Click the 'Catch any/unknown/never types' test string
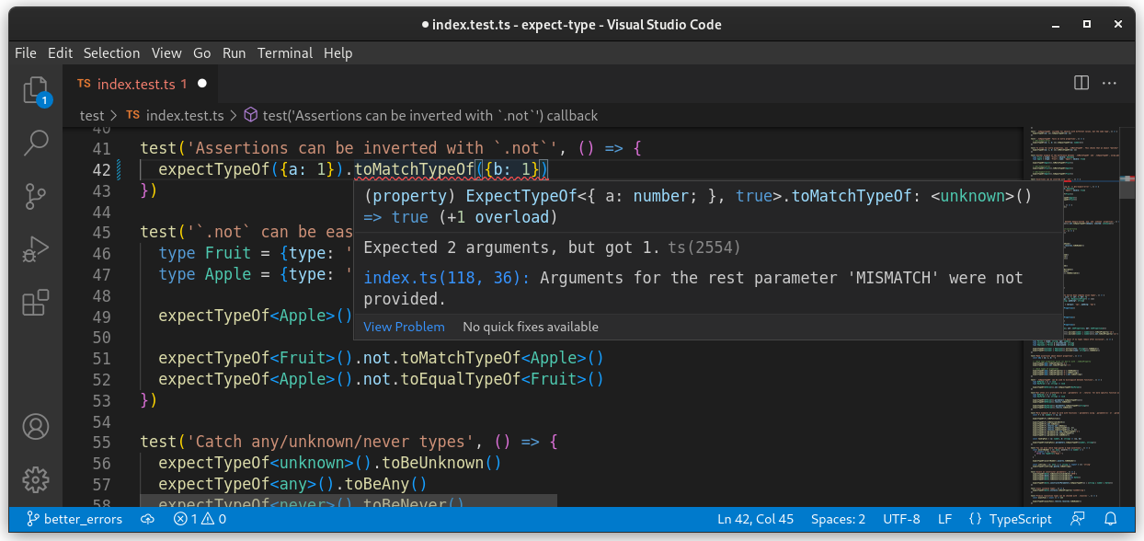 click(x=336, y=443)
